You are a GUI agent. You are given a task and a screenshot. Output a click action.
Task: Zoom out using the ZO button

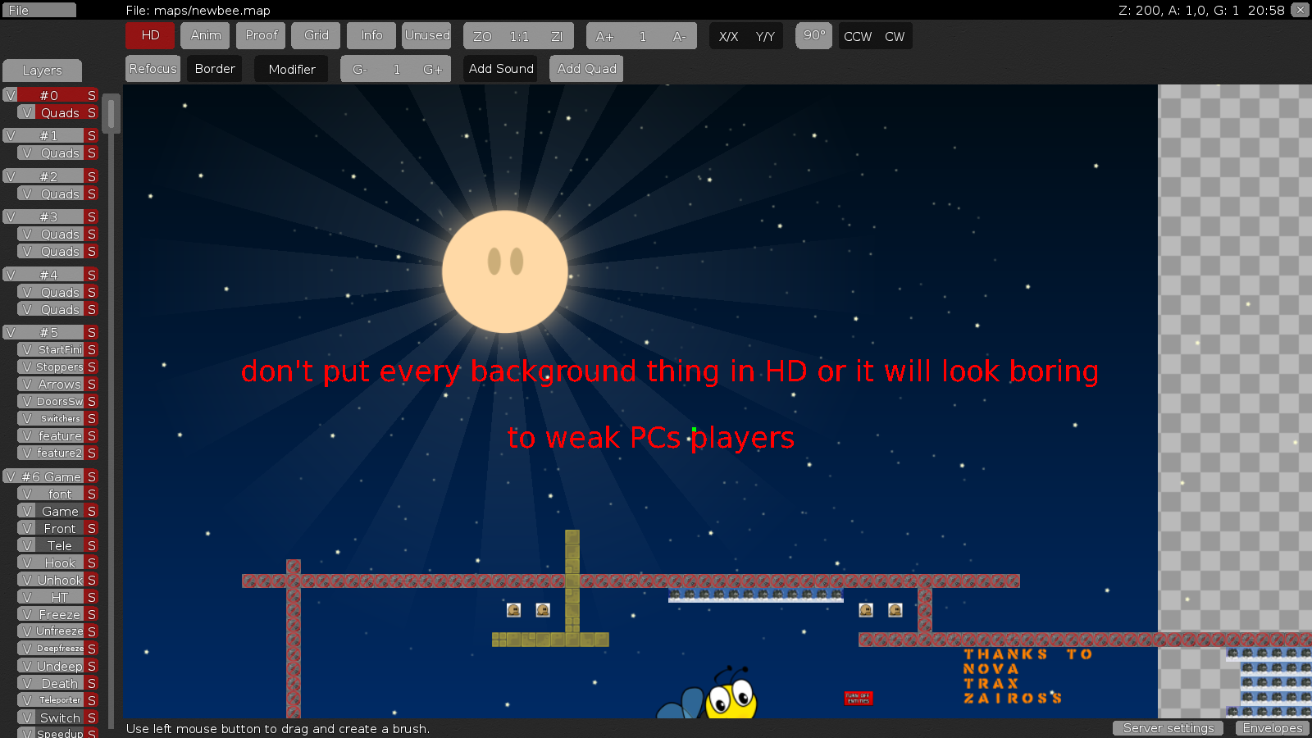click(x=483, y=36)
